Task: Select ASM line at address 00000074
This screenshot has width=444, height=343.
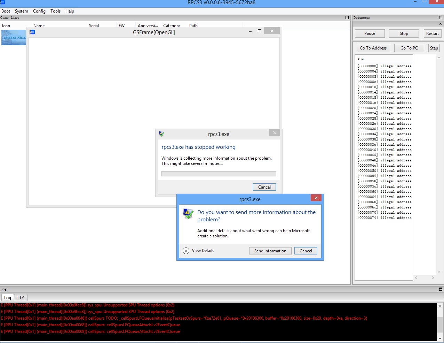Action: [384, 218]
